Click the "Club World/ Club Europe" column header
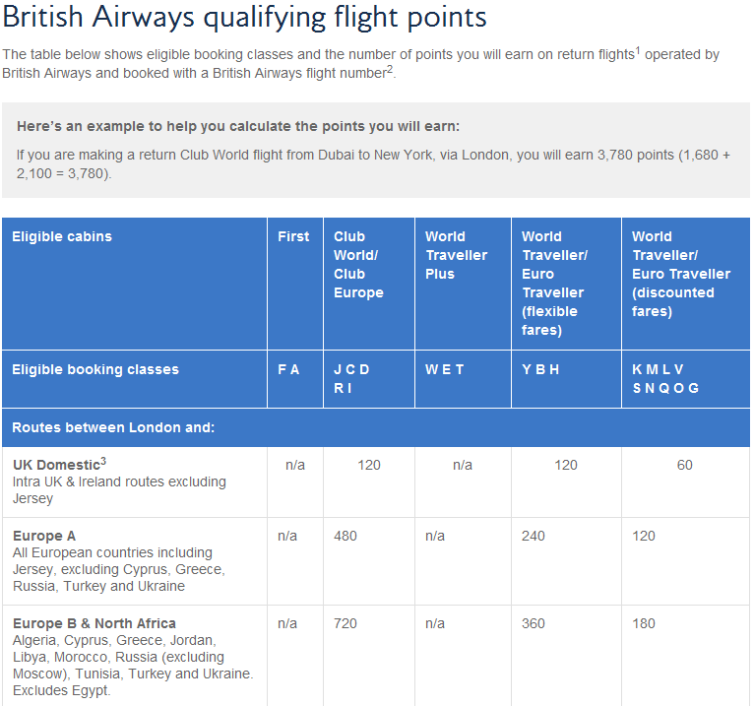Image resolution: width=754 pixels, height=706 pixels. (358, 265)
